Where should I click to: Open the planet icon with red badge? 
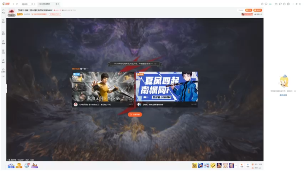(27, 166)
